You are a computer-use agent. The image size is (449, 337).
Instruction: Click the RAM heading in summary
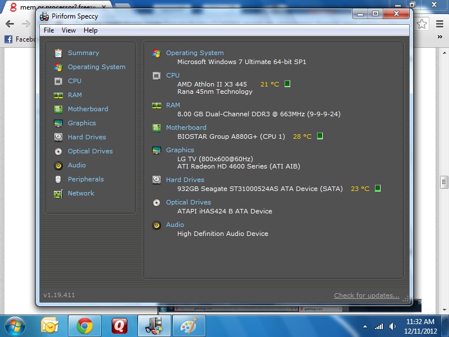pos(173,105)
